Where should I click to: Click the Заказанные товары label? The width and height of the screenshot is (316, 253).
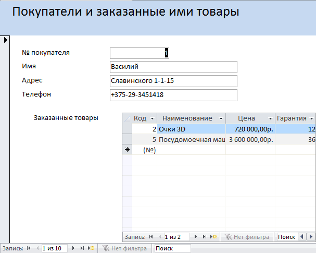[x=66, y=118]
